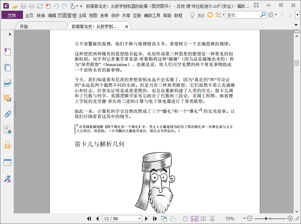This screenshot has height=224, width=301.
Task: Click the previous view icon
Action: (x=164, y=218)
